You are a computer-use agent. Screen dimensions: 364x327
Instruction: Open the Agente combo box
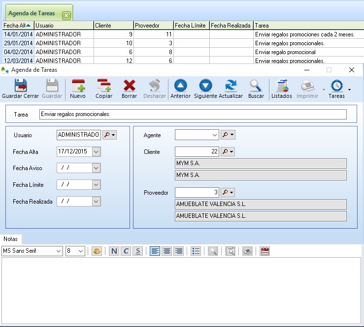pos(214,135)
